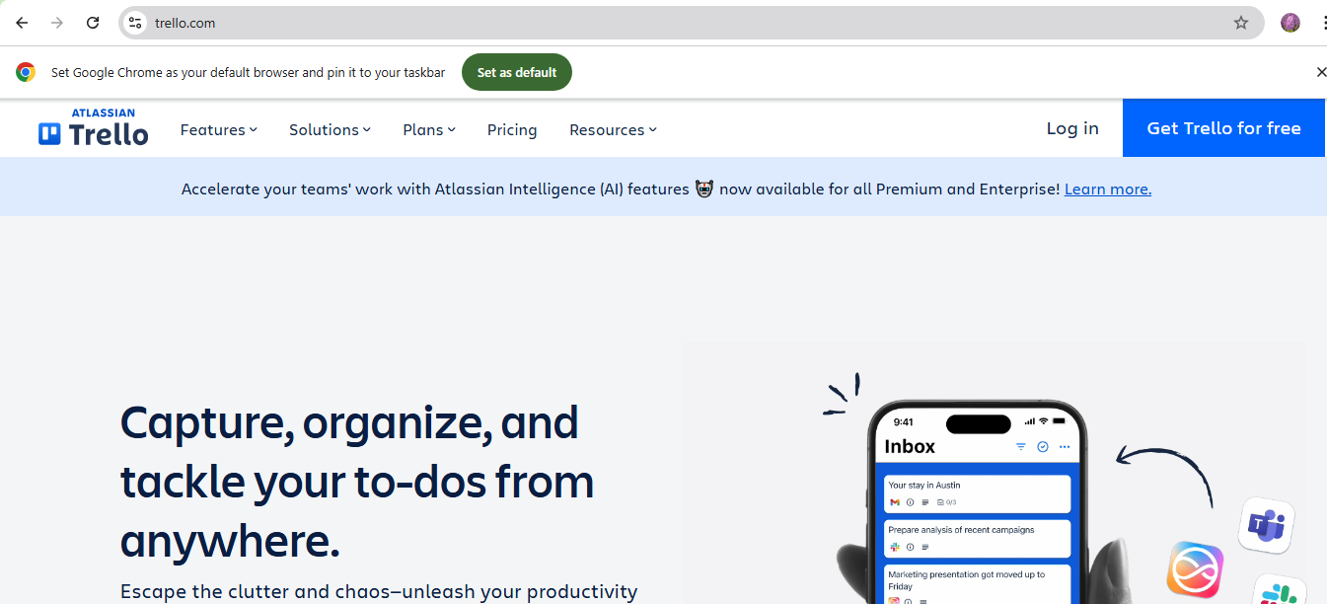
Task: Expand the Plans dropdown menu
Action: click(429, 129)
